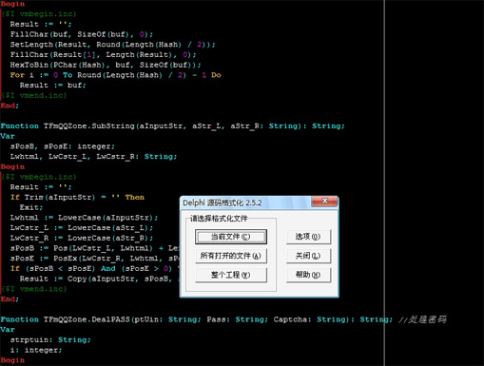Place cursor on the 'SetLength(Result, Round(Length(Hash) / 2));' line
The image size is (484, 366).
click(112, 45)
